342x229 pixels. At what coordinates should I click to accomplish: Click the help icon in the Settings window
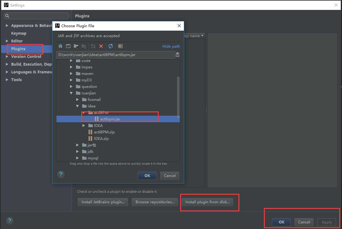(10, 221)
